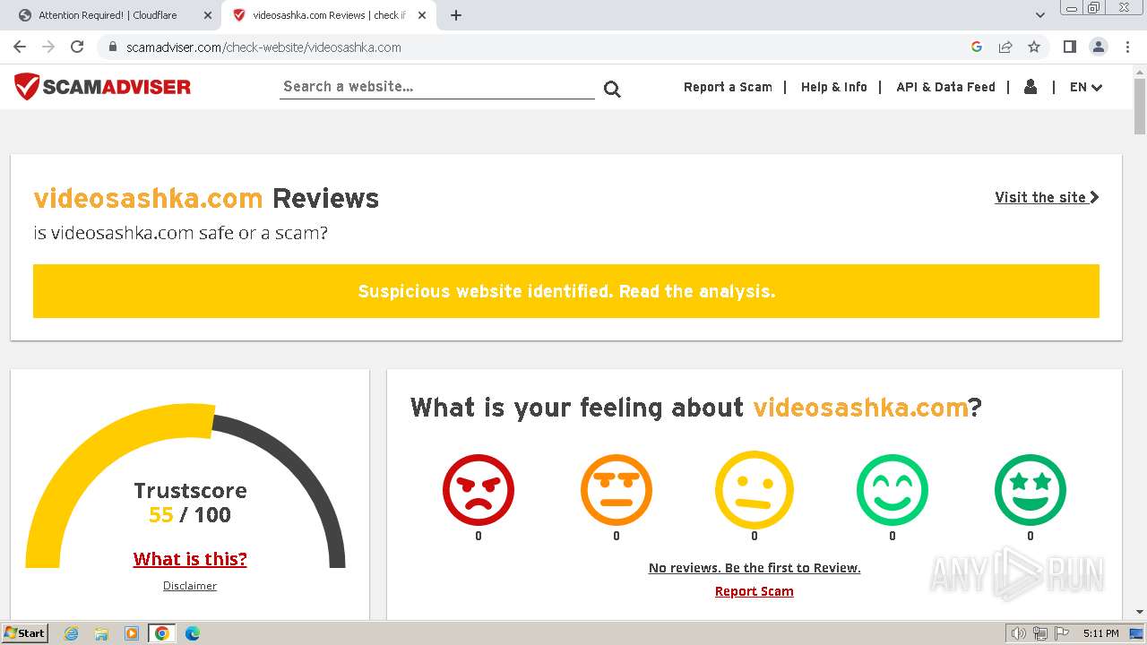The width and height of the screenshot is (1147, 645).
Task: Select the neutral yellow face
Action: click(755, 489)
